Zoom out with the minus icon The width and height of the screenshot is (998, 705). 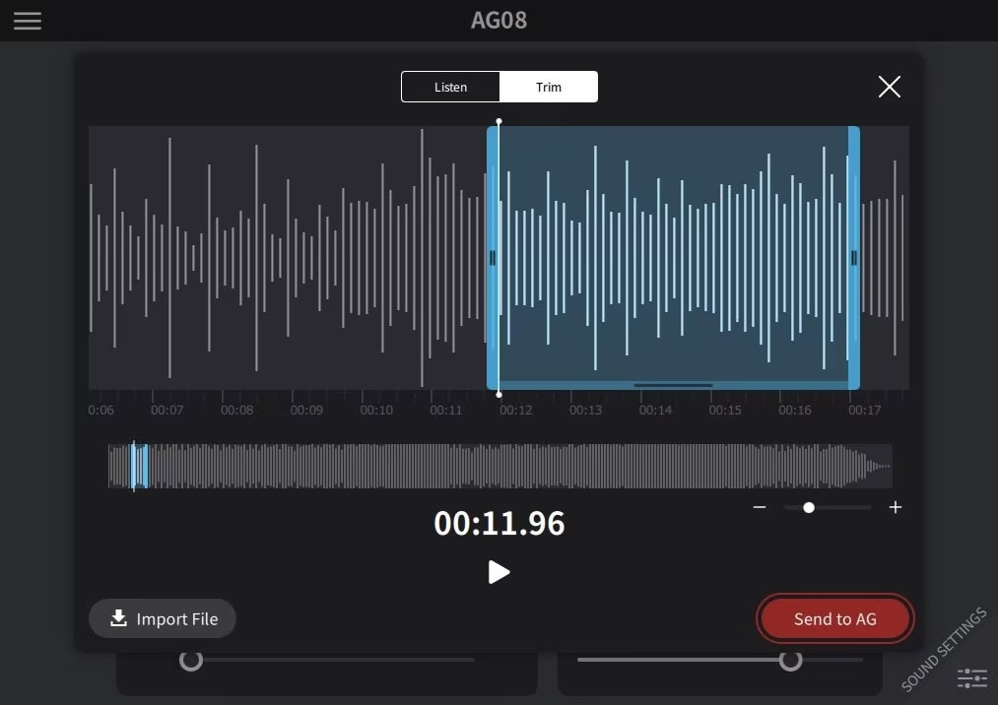760,507
